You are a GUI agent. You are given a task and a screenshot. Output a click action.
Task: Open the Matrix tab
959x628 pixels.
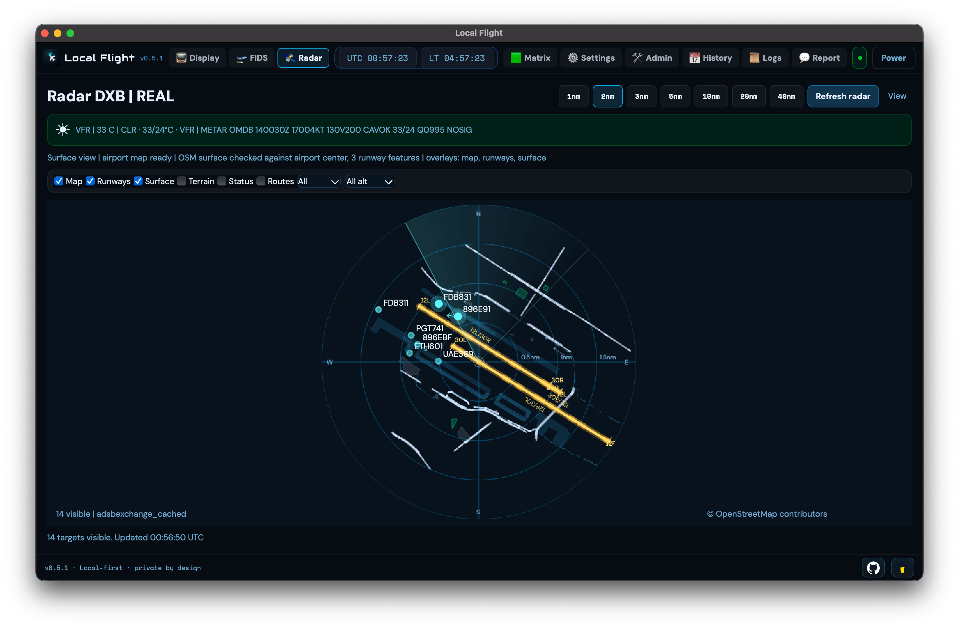[x=530, y=58]
